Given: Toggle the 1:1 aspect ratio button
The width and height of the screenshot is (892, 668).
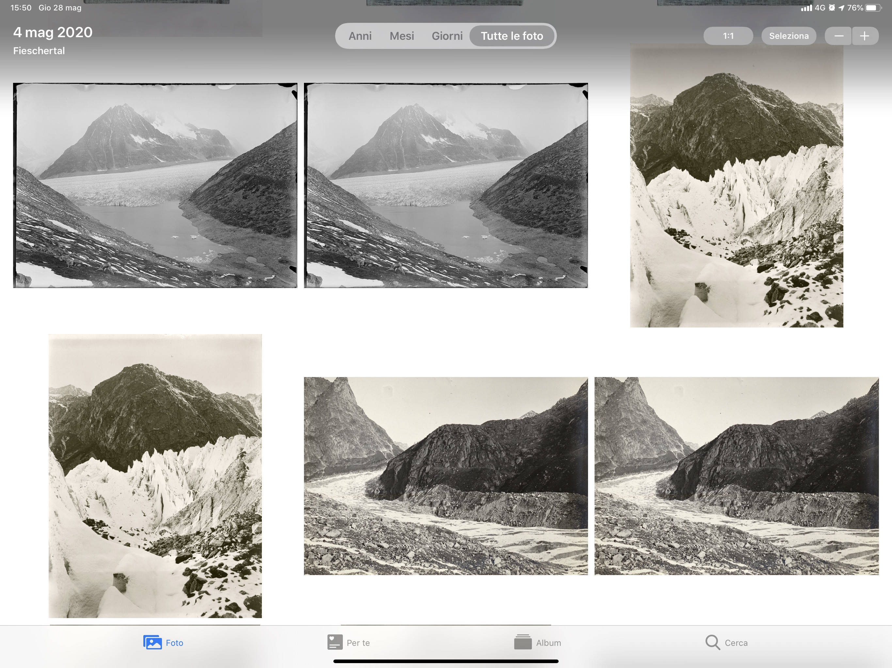Looking at the screenshot, I should (x=728, y=36).
